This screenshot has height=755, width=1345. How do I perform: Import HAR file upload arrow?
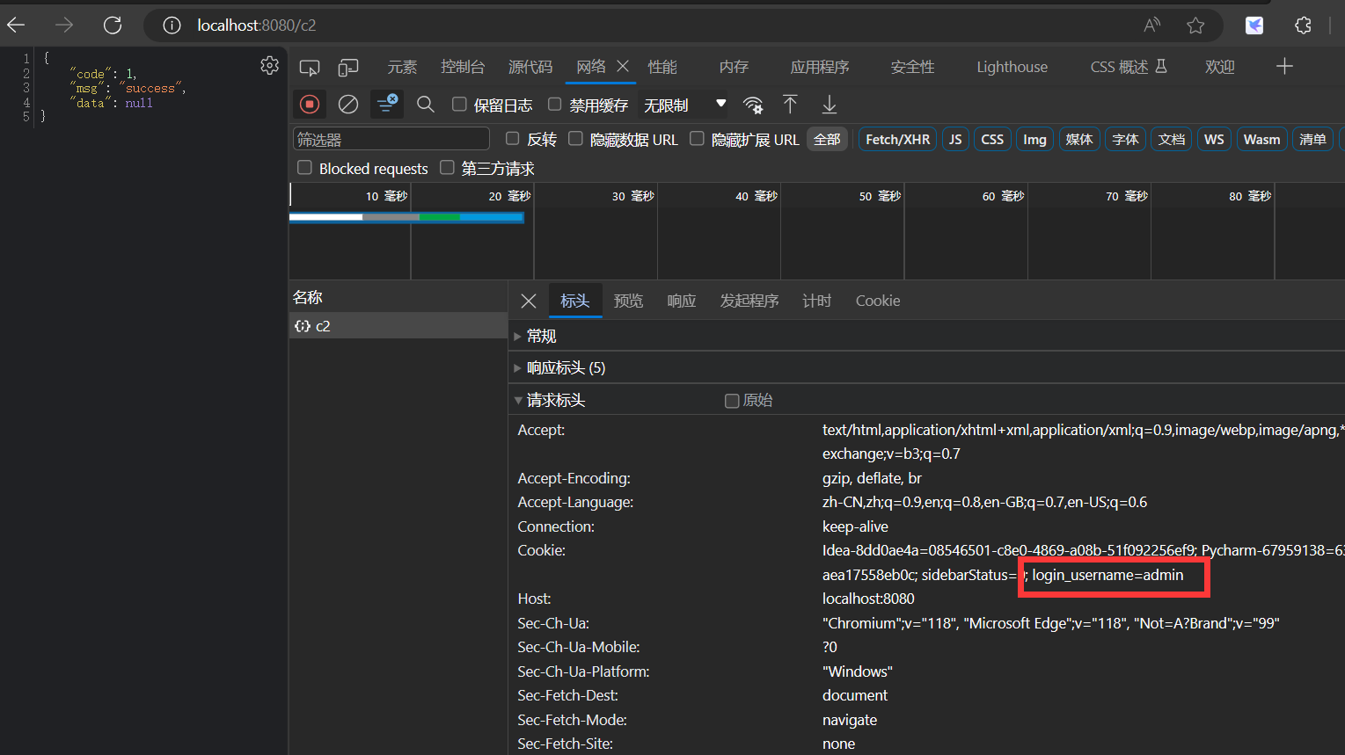click(790, 105)
